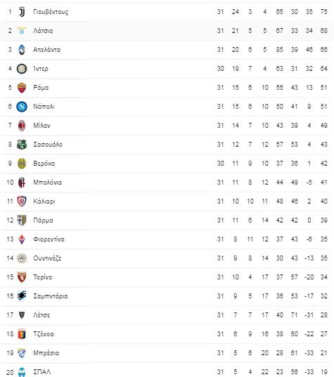The image size is (334, 377).
Task: Click the Roma shield crest icon
Action: point(22,88)
